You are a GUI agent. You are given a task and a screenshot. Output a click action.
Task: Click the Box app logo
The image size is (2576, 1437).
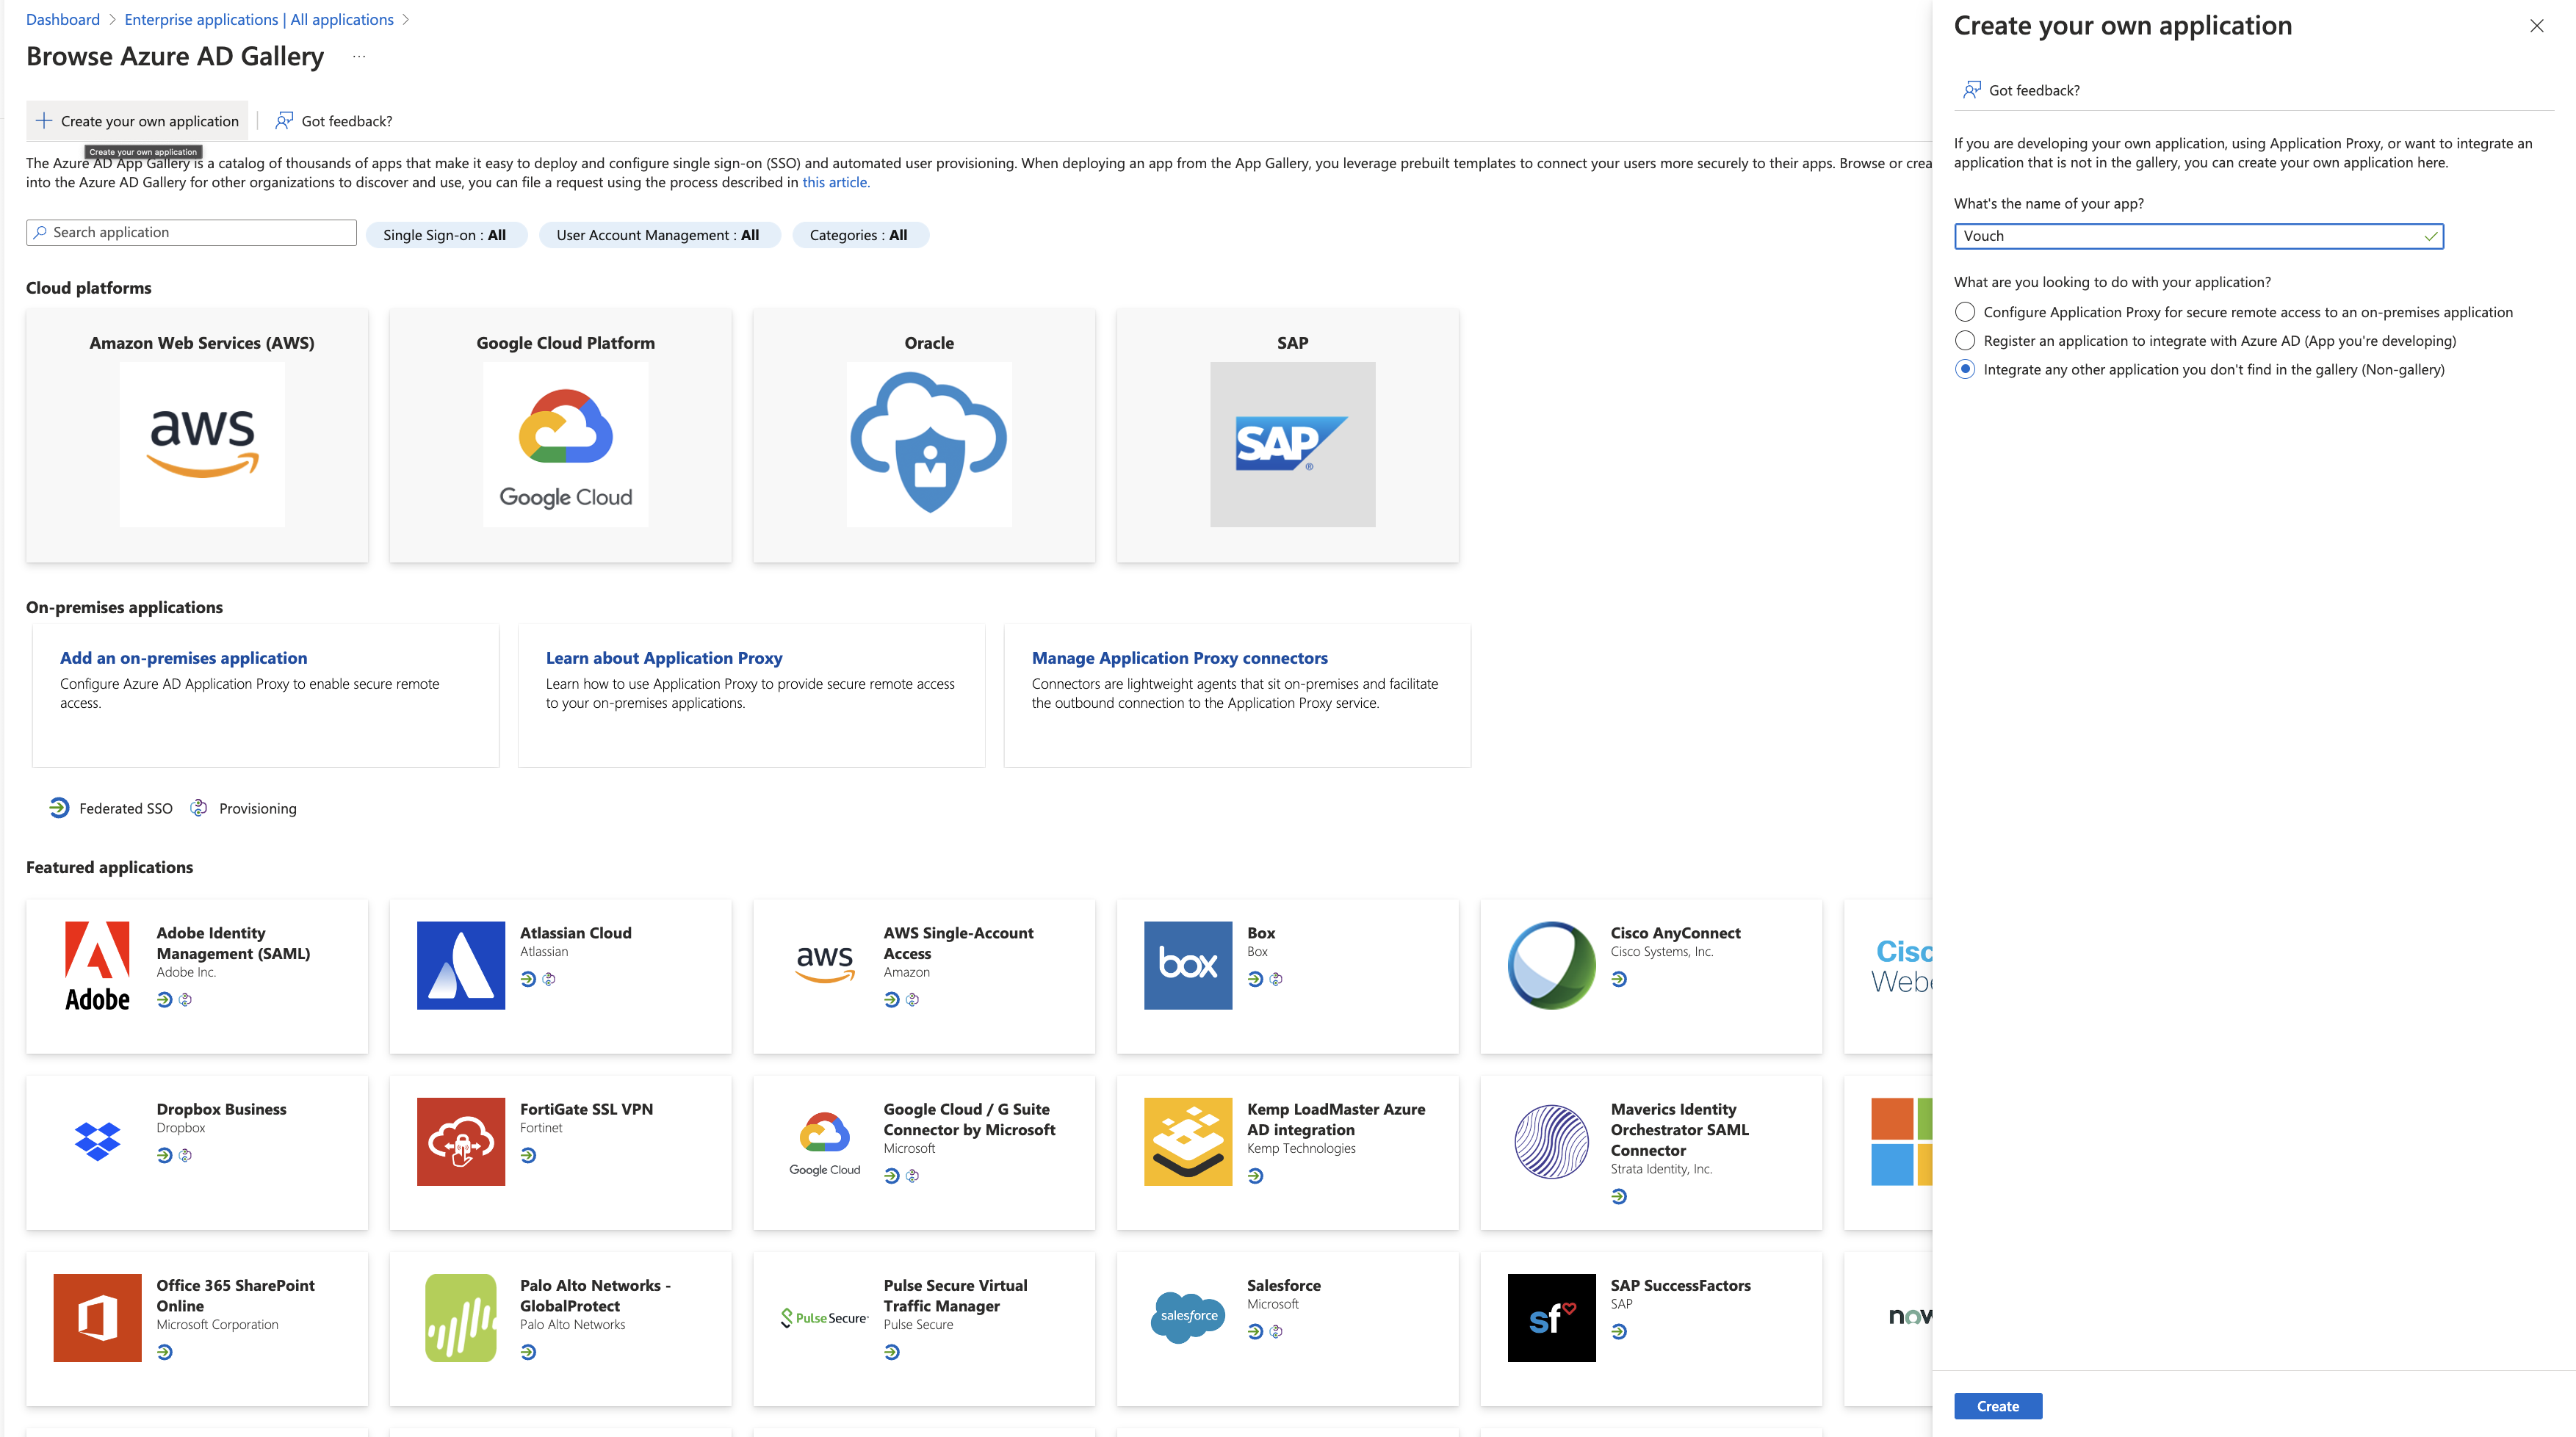point(1187,965)
